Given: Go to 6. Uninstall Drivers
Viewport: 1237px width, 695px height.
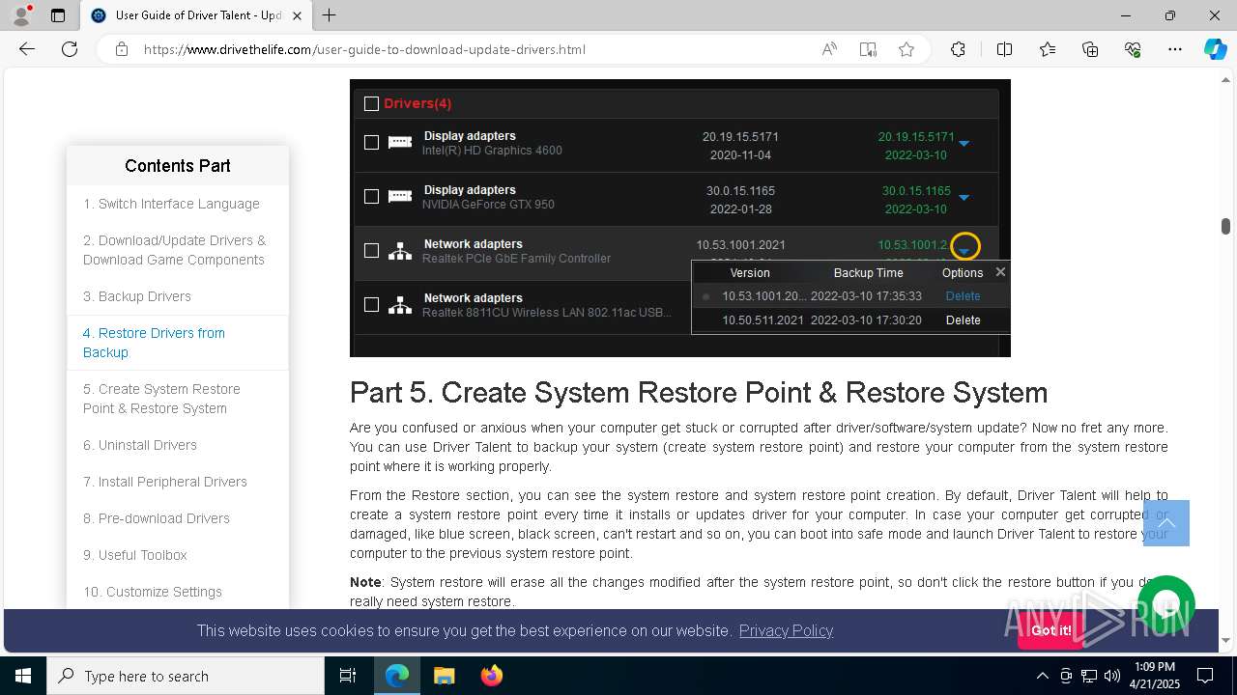Looking at the screenshot, I should click(x=140, y=445).
